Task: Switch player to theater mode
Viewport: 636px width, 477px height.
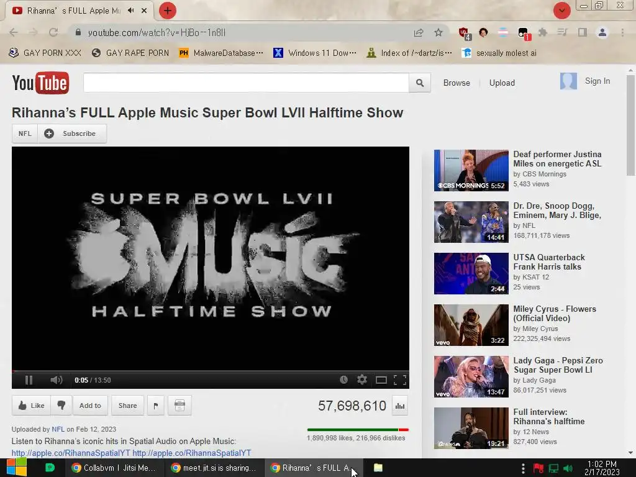Action: click(381, 380)
